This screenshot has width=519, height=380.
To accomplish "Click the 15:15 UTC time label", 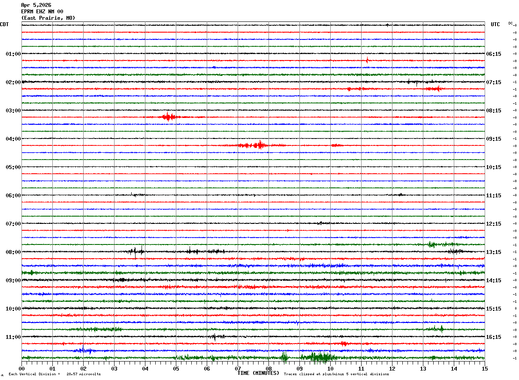I will pos(493,309).
